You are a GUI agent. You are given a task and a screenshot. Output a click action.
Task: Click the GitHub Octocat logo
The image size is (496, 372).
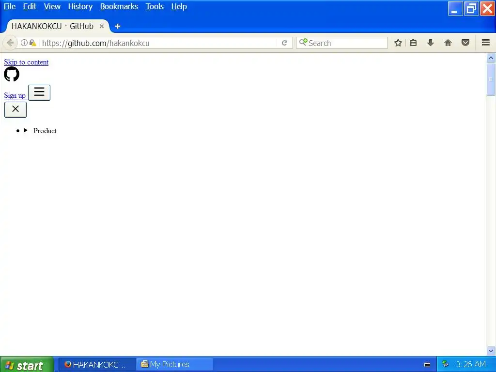(12, 74)
